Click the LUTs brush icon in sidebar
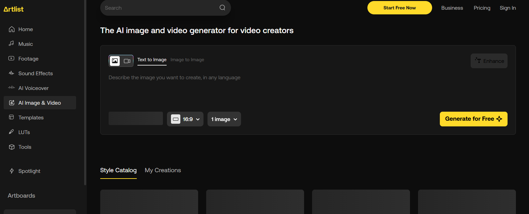The image size is (529, 214). coord(11,132)
